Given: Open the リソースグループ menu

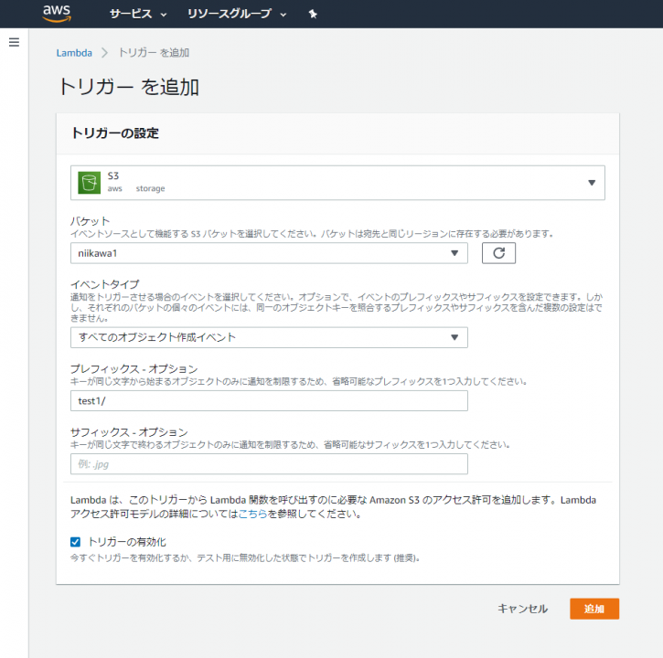Looking at the screenshot, I should click(x=237, y=14).
